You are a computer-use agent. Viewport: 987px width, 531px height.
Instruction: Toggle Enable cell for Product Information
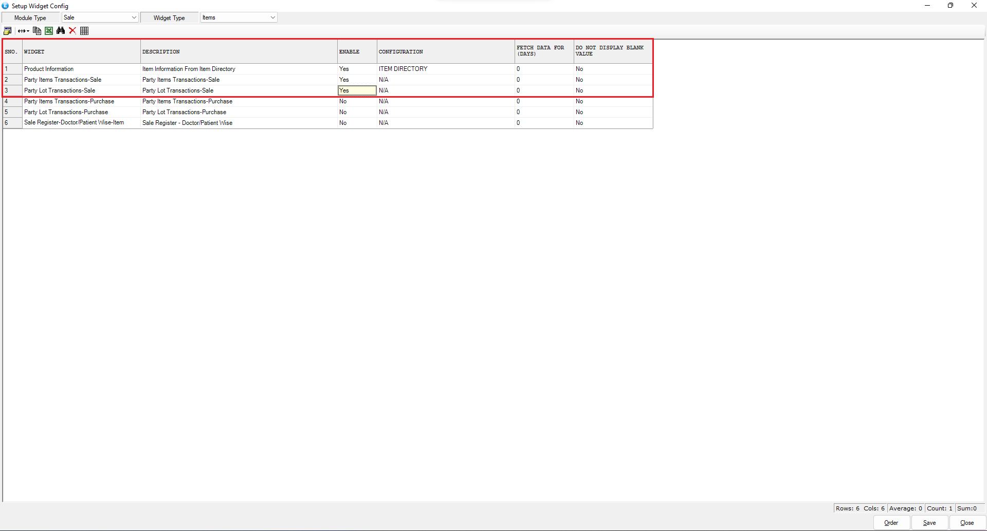357,69
